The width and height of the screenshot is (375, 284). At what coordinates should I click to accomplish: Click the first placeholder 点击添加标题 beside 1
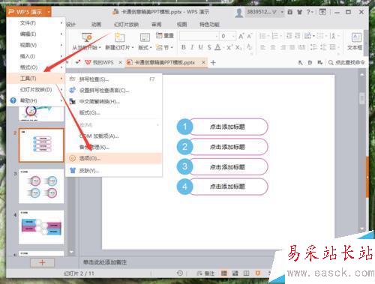(227, 127)
